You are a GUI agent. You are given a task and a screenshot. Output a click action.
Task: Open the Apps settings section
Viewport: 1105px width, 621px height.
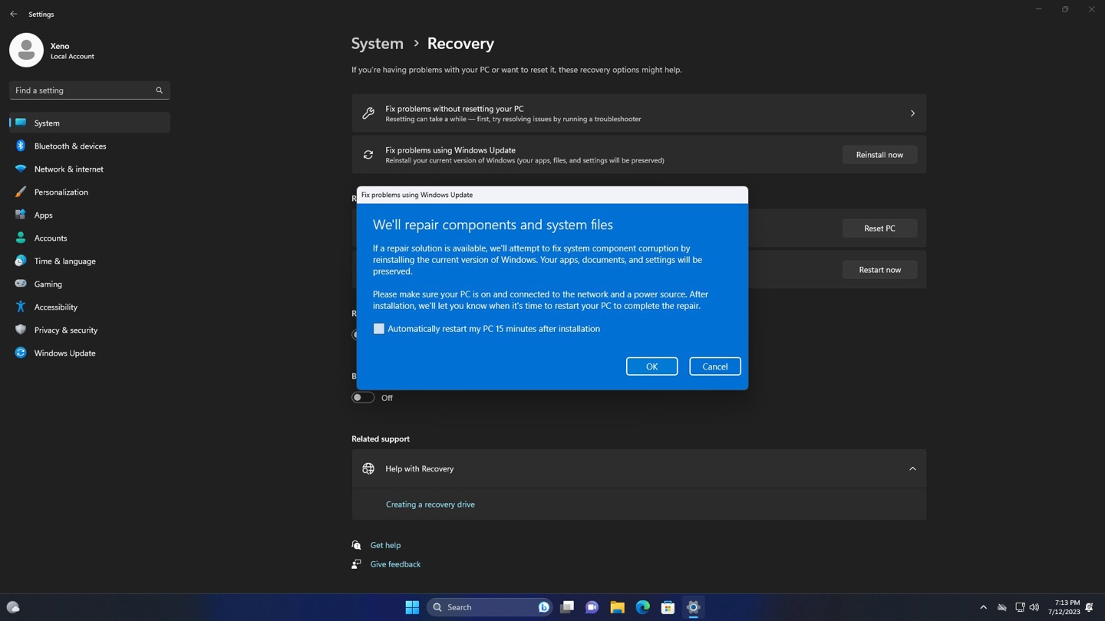pyautogui.click(x=21, y=215)
